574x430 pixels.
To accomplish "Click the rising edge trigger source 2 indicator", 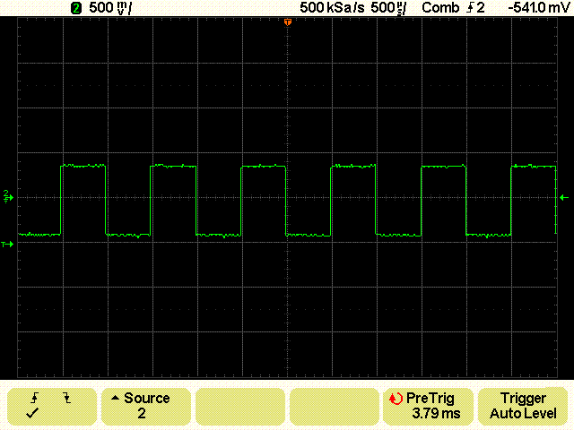I will tap(475, 8).
